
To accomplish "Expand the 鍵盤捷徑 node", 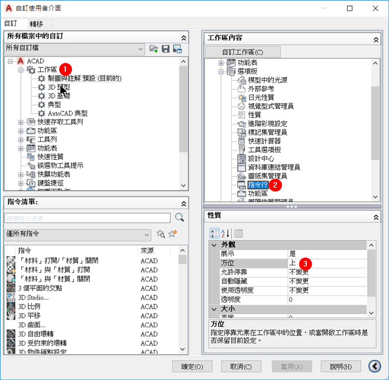I will [x=21, y=183].
